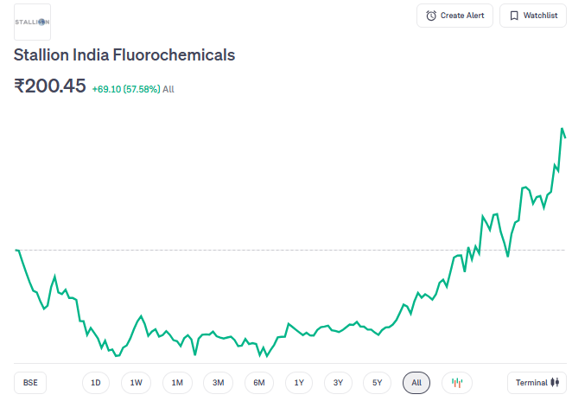Screen dimensions: 572x401
Task: Show the 5Y price history
Action: 378,383
